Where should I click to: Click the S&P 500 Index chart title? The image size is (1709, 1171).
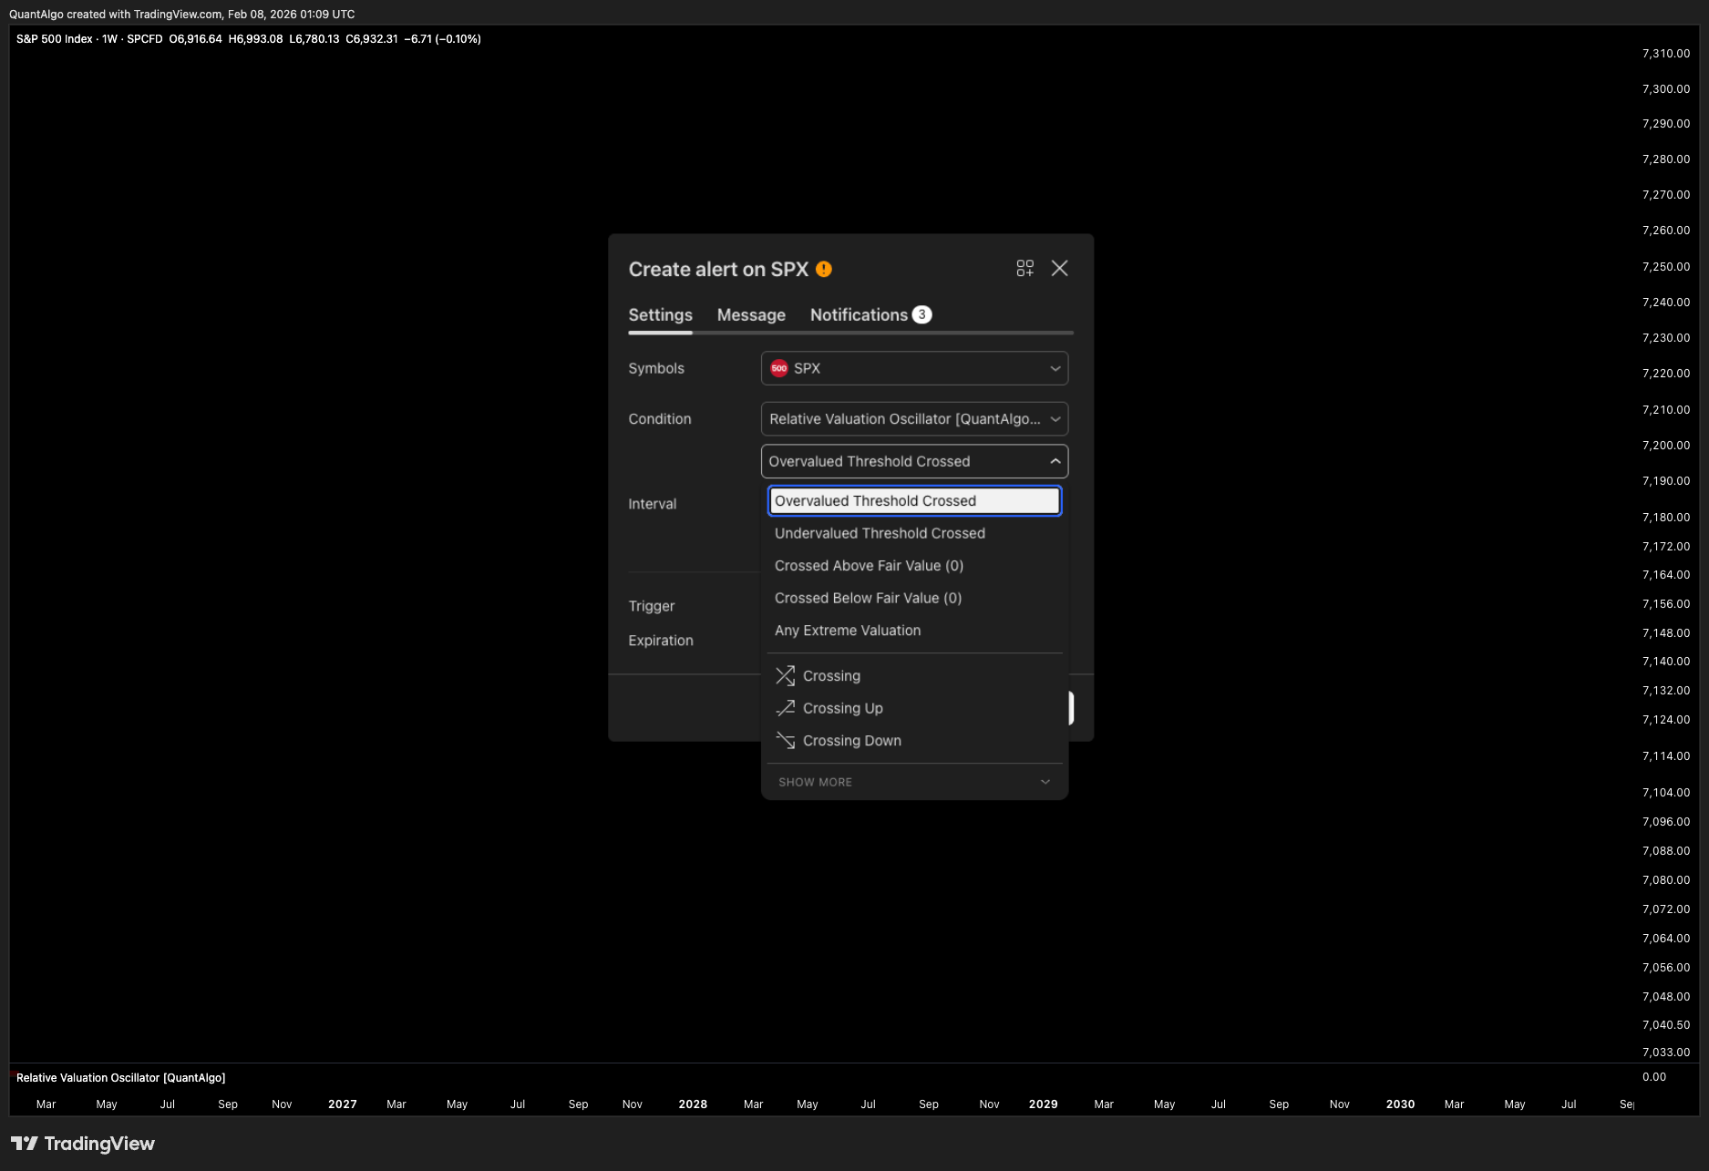point(55,39)
